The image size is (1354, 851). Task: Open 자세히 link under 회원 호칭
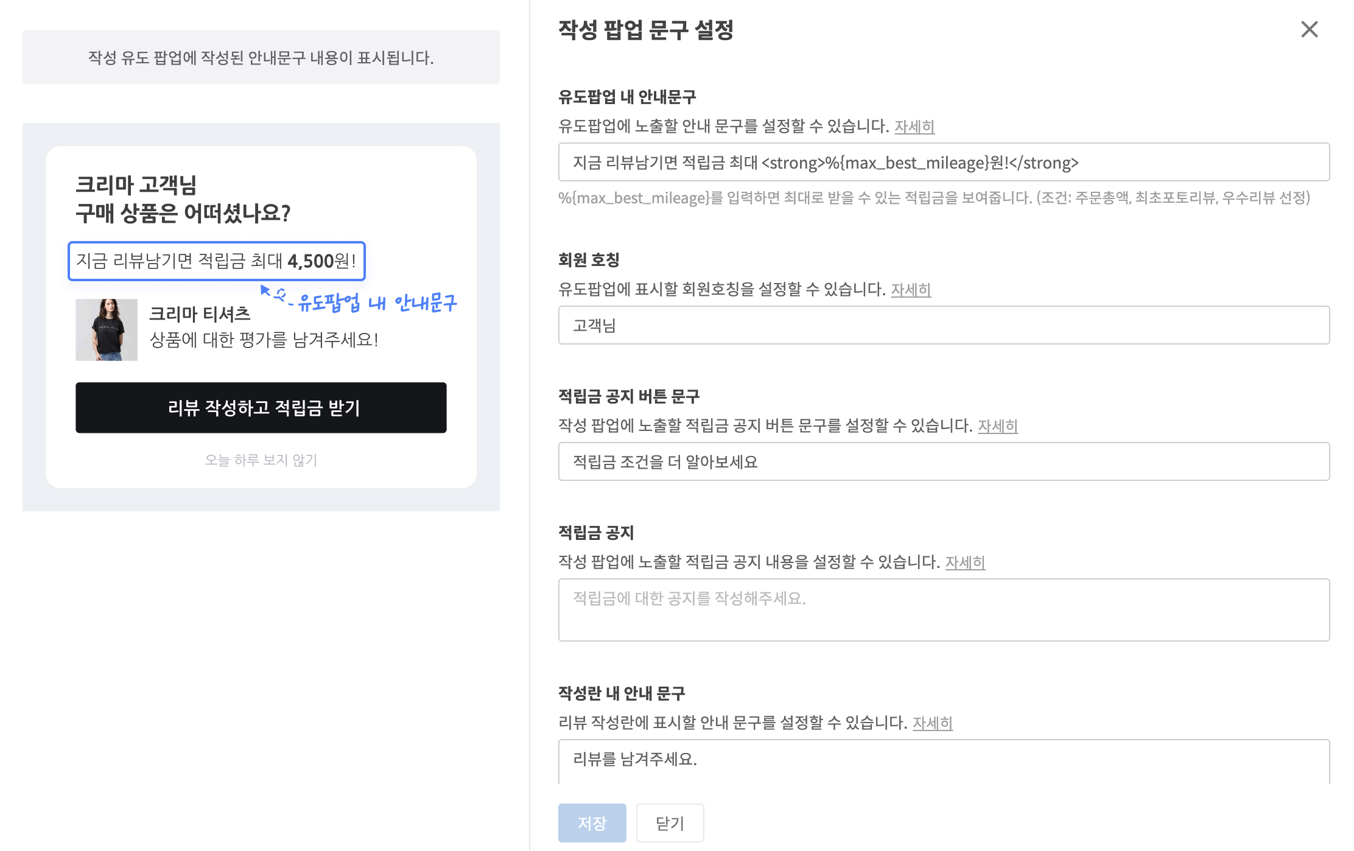click(x=911, y=290)
